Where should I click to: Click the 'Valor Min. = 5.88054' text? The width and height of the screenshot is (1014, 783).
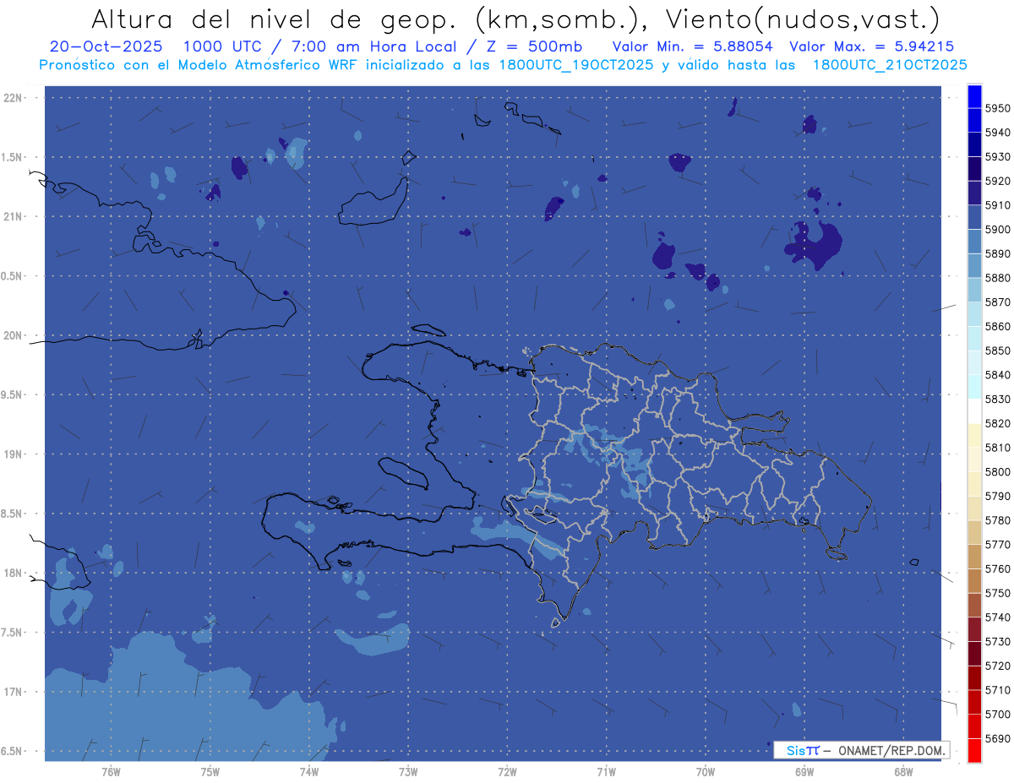coord(693,46)
